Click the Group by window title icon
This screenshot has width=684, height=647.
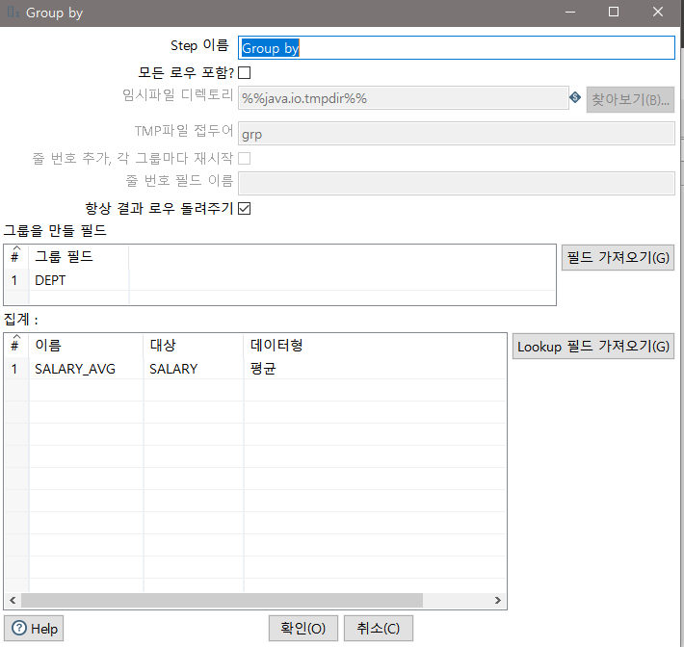point(13,13)
